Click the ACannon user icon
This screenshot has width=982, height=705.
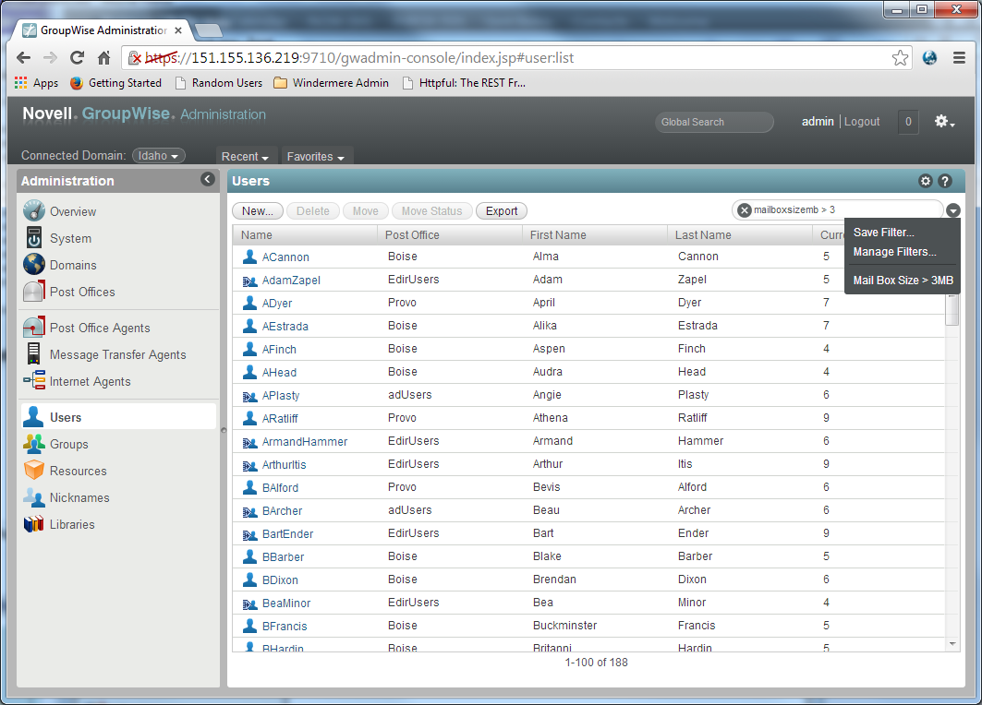coord(249,257)
